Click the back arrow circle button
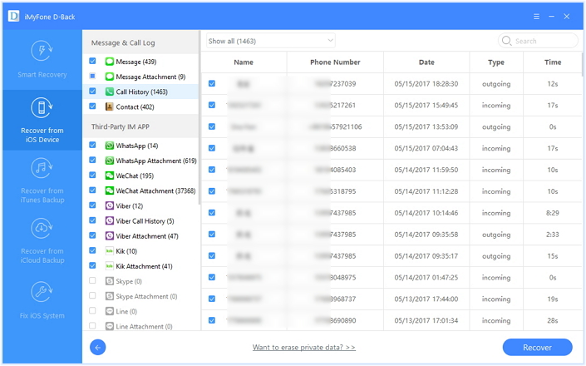Screen dimensions: 586x366 (97, 348)
